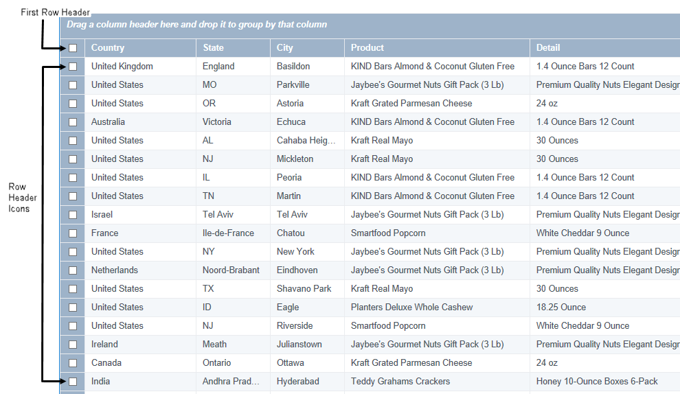This screenshot has width=680, height=394.
Task: Click the City column header
Action: pyautogui.click(x=308, y=47)
